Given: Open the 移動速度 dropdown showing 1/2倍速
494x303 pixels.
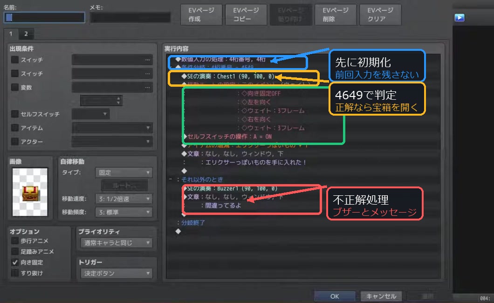Looking at the screenshot, I should pyautogui.click(x=124, y=199).
